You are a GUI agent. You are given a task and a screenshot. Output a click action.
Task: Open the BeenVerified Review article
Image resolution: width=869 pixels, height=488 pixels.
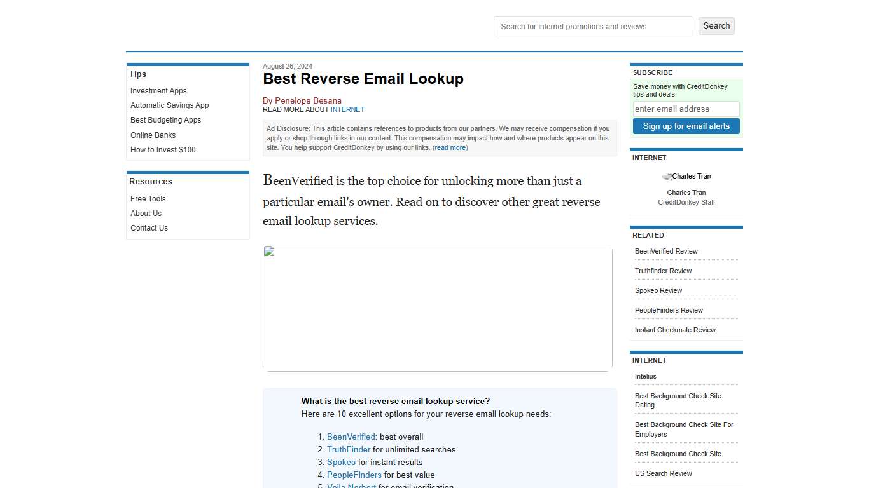tap(666, 251)
